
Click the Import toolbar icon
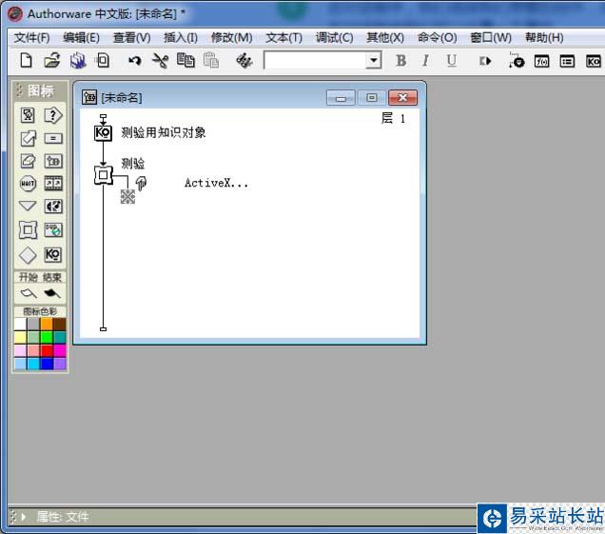pyautogui.click(x=103, y=61)
